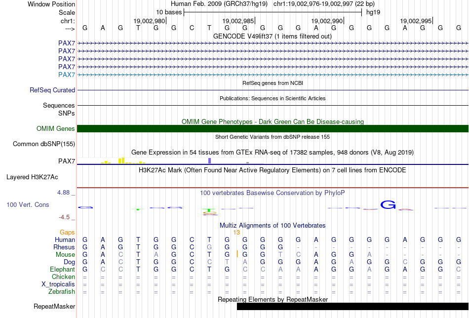Click the H3K27Ac Mark track title

(x=272, y=170)
